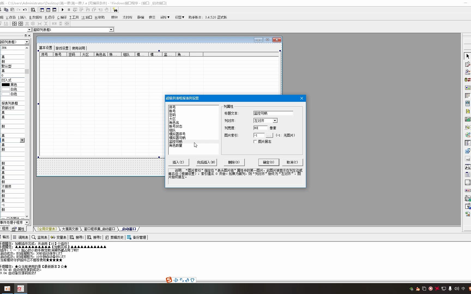Toggle the left panel layout icon
This screenshot has height=294, width=471.
pyautogui.click(x=42, y=10)
